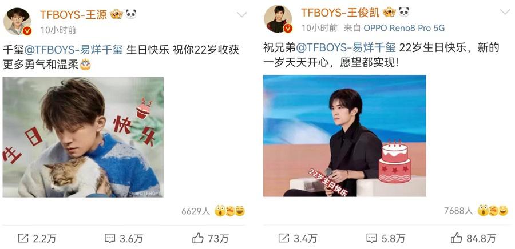This screenshot has width=515, height=249.
Task: Open the photo with the birthday cake sticker
Action: [344, 136]
